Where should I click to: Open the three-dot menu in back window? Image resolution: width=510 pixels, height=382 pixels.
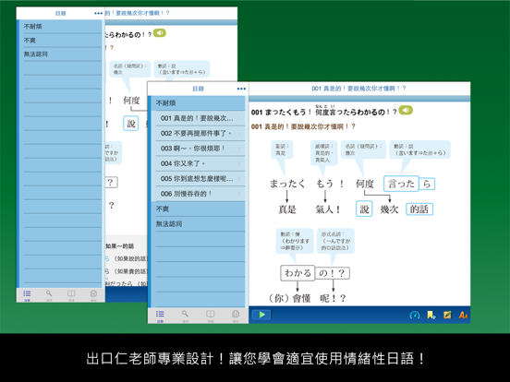[x=98, y=13]
